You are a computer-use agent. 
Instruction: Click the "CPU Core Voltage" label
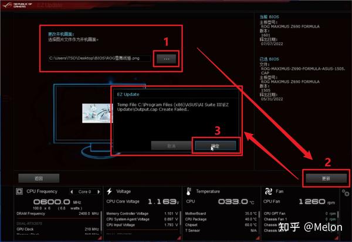[x=123, y=201]
